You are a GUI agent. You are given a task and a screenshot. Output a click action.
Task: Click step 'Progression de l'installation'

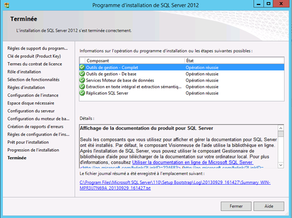(33, 150)
